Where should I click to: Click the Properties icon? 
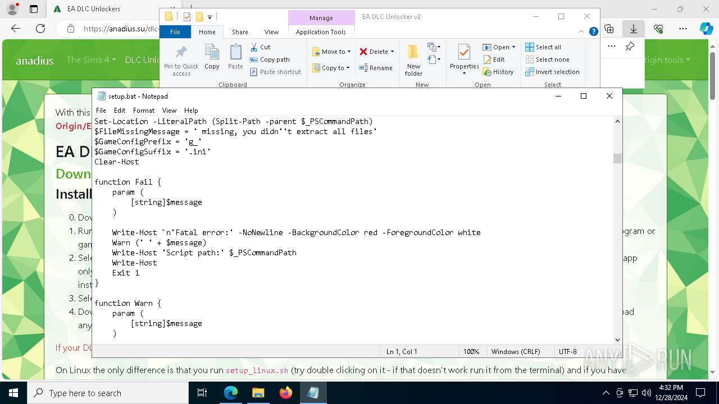[x=464, y=52]
